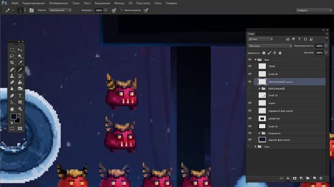
Task: Toggle Quick Mask mode
Action: point(12,128)
